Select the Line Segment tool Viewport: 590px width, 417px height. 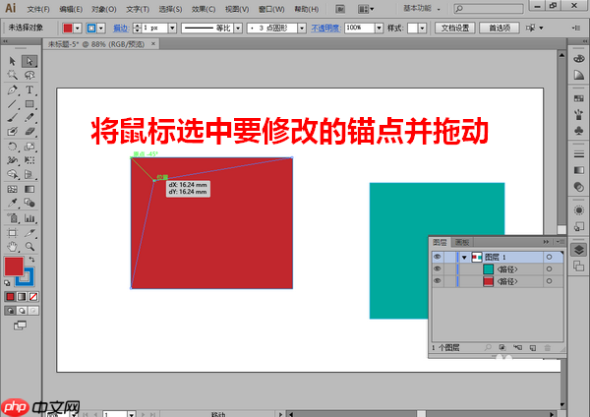point(12,104)
